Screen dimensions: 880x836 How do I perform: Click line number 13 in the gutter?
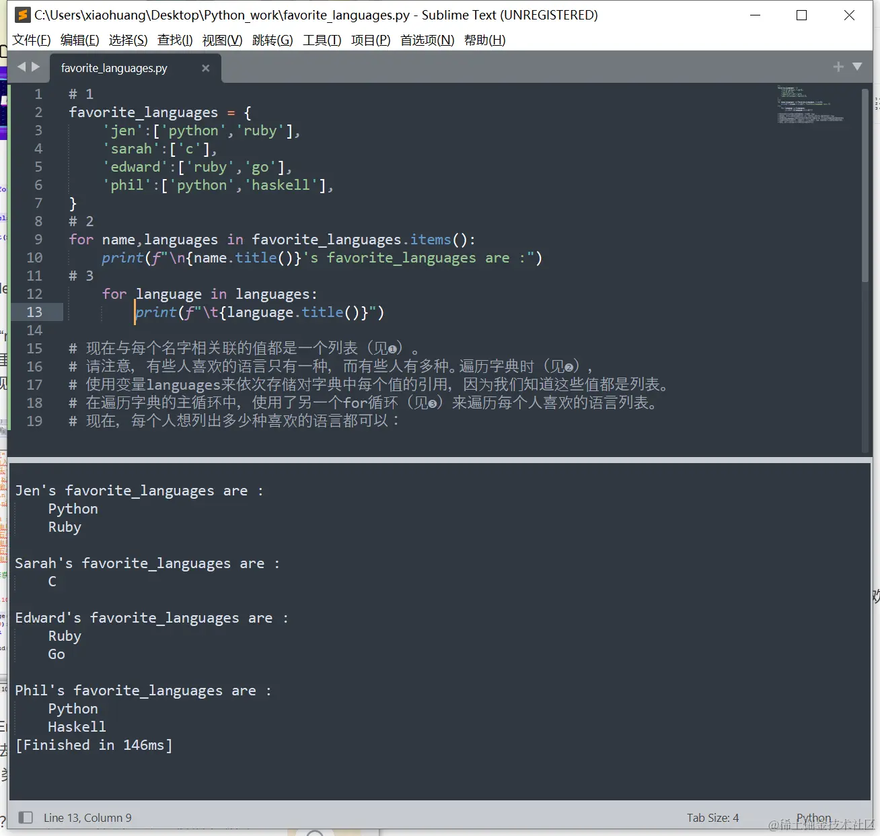coord(34,312)
